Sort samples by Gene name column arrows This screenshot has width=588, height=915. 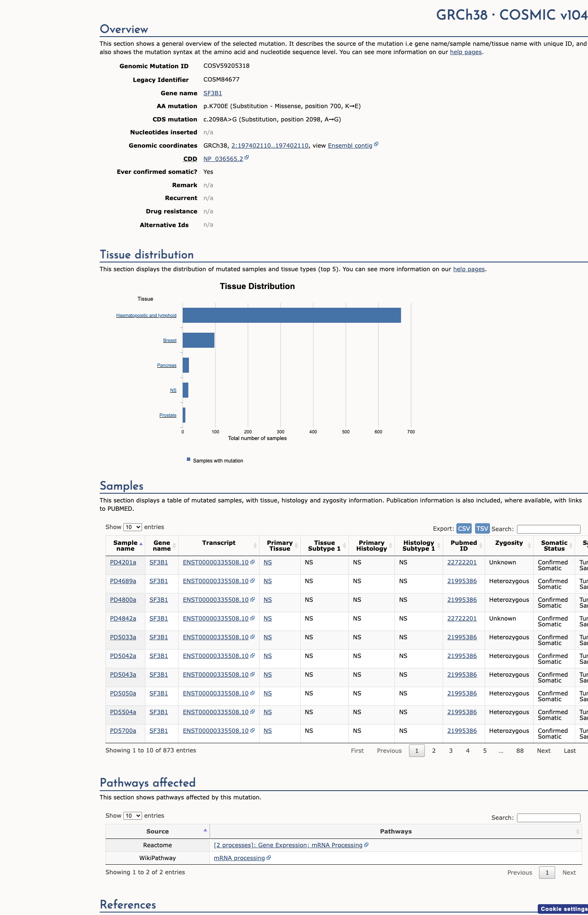(x=174, y=546)
